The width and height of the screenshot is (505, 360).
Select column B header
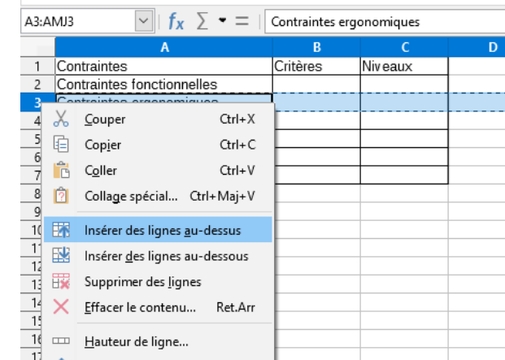point(316,48)
